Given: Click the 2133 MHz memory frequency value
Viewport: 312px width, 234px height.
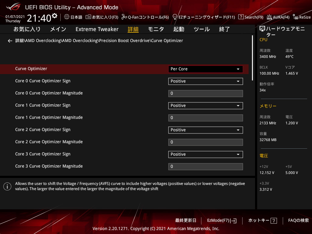Looking at the screenshot, I should (268, 123).
